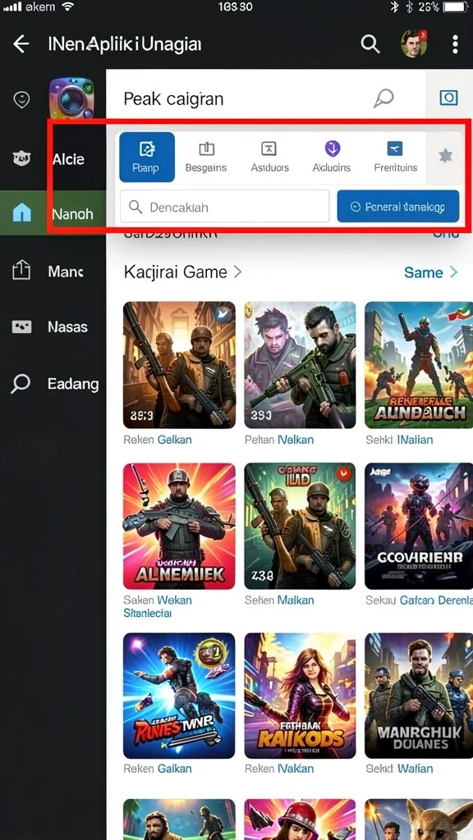
Task: Select the Frenituins tab
Action: [395, 157]
